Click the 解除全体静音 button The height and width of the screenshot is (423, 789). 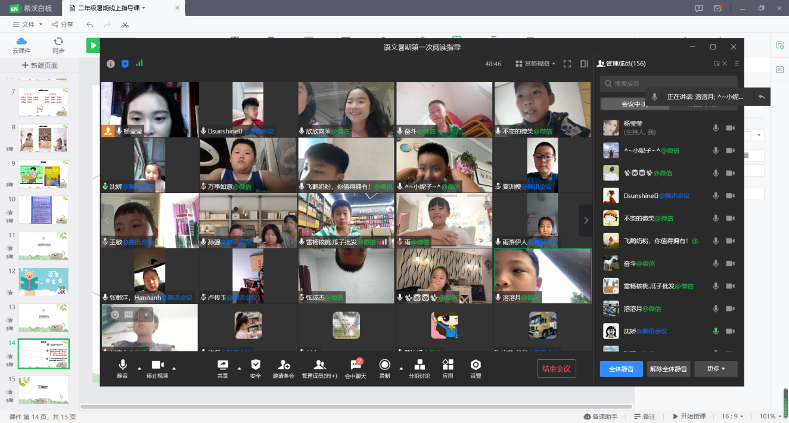pos(669,369)
